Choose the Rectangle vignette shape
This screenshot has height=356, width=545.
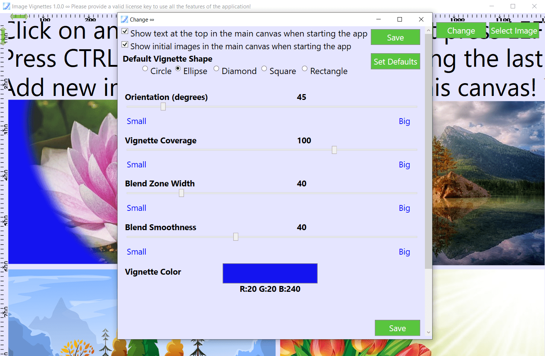[305, 69]
